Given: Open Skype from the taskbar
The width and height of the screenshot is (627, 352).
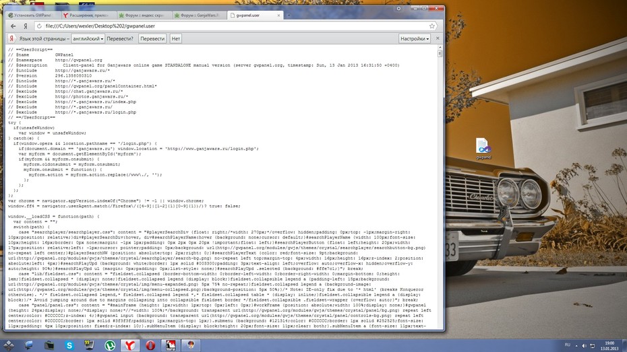Looking at the screenshot, I should point(69,345).
